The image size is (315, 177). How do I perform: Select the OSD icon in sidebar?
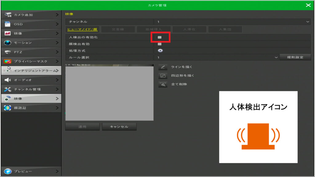8,24
